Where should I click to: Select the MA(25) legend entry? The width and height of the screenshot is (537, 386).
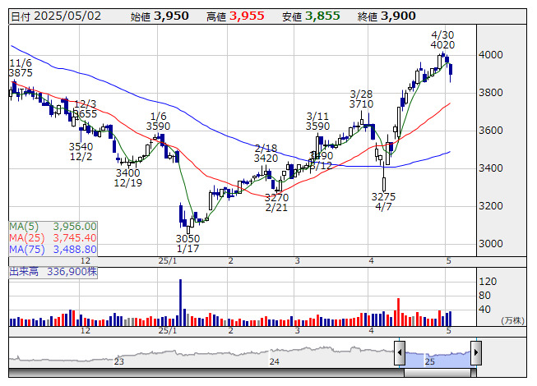53,237
